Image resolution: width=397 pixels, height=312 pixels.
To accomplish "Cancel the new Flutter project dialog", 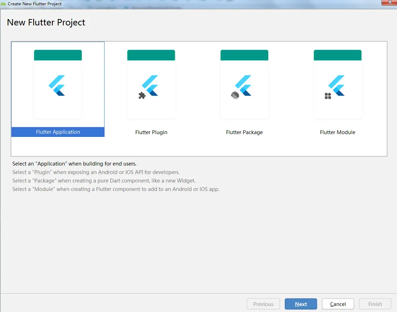I will click(338, 304).
